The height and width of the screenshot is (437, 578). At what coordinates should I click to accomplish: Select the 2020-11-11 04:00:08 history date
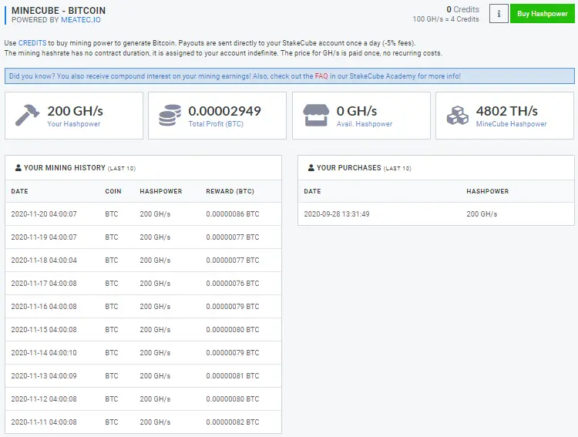coord(44,422)
